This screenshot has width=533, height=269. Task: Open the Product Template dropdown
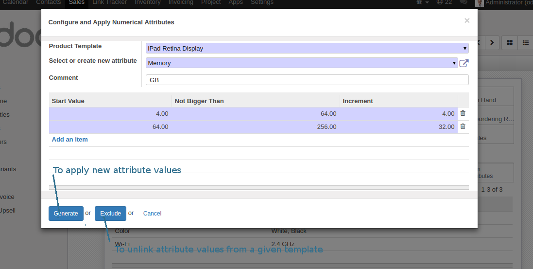(307, 48)
